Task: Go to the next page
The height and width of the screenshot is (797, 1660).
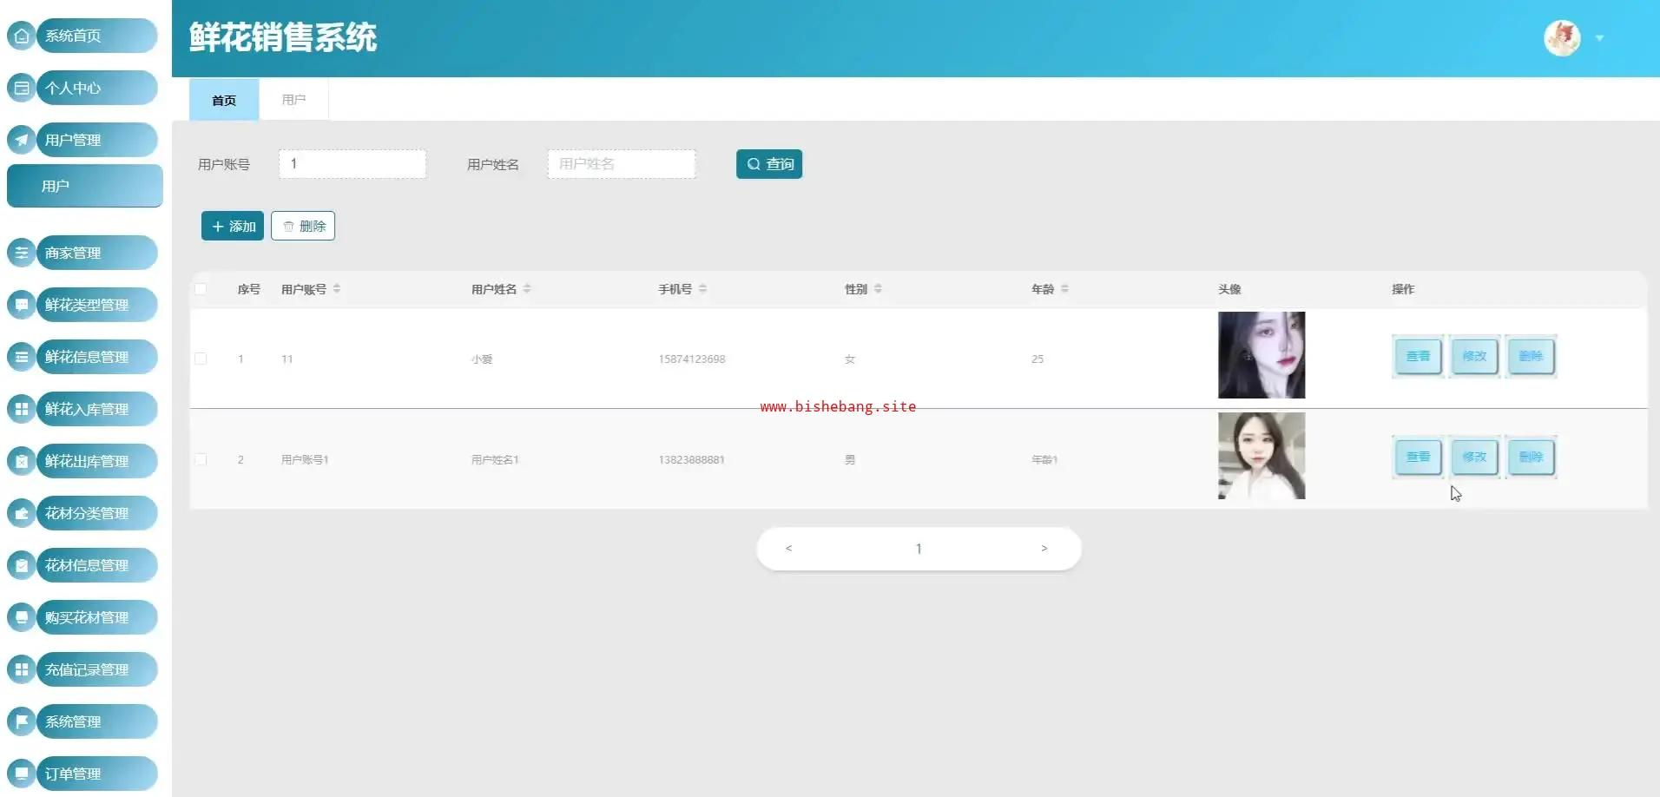Action: tap(1044, 549)
